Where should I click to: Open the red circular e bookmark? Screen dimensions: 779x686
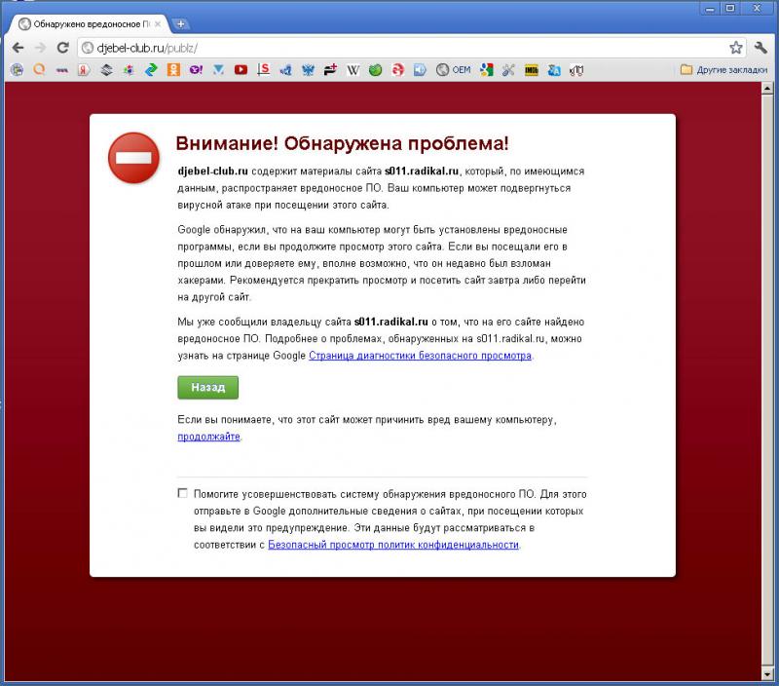coord(397,70)
